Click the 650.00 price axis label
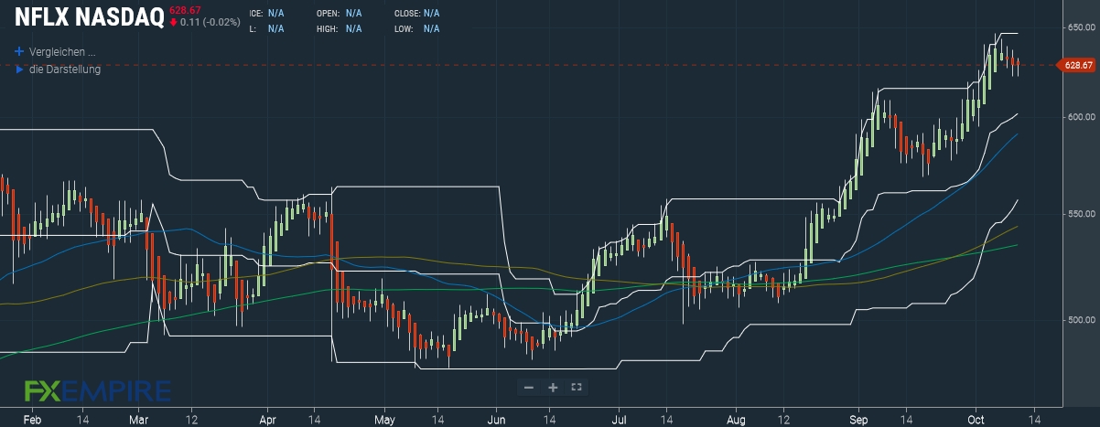 pyautogui.click(x=1082, y=27)
